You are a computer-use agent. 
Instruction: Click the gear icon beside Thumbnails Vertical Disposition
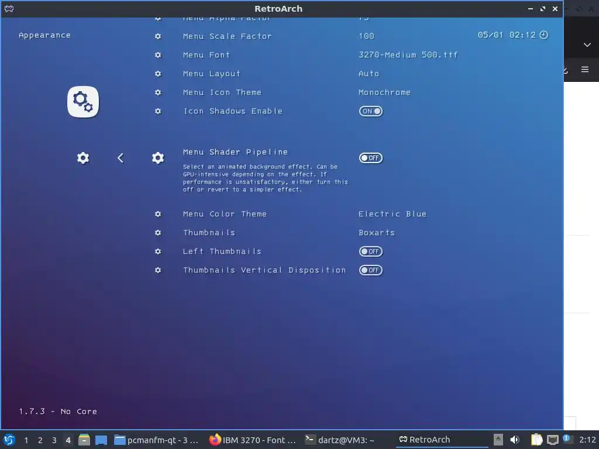coord(158,270)
